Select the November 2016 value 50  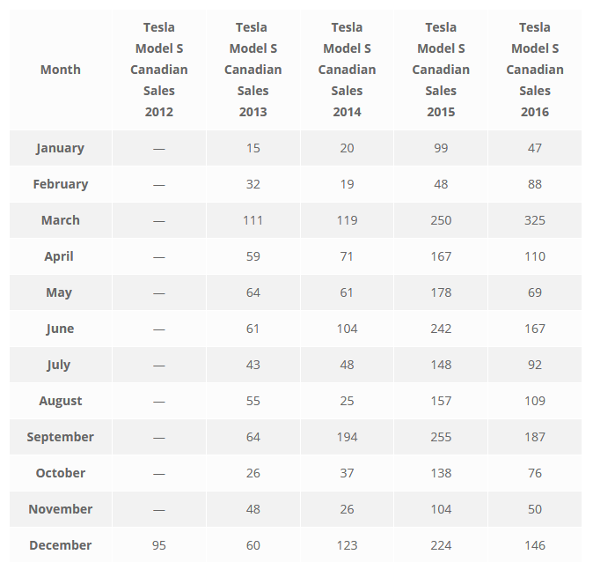pyautogui.click(x=535, y=509)
